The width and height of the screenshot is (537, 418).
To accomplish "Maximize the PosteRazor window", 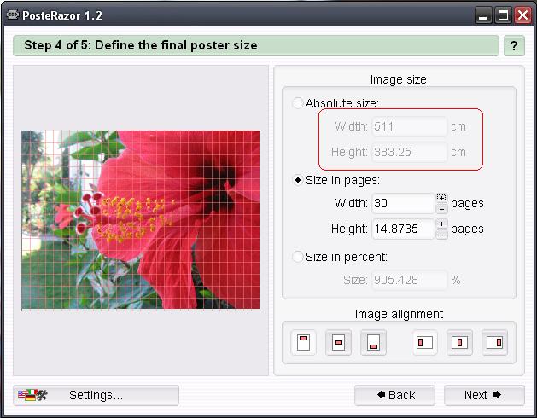I will pyautogui.click(x=503, y=15).
